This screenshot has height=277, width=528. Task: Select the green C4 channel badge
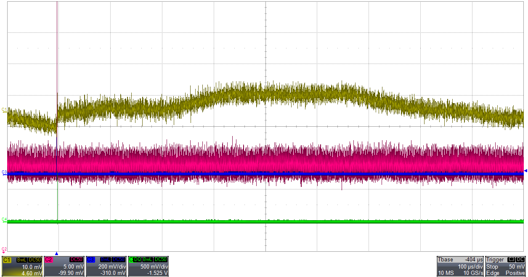(x=131, y=260)
